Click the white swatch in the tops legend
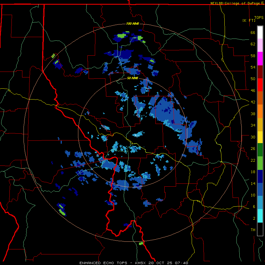This screenshot has width=265, height=265. tap(260, 32)
